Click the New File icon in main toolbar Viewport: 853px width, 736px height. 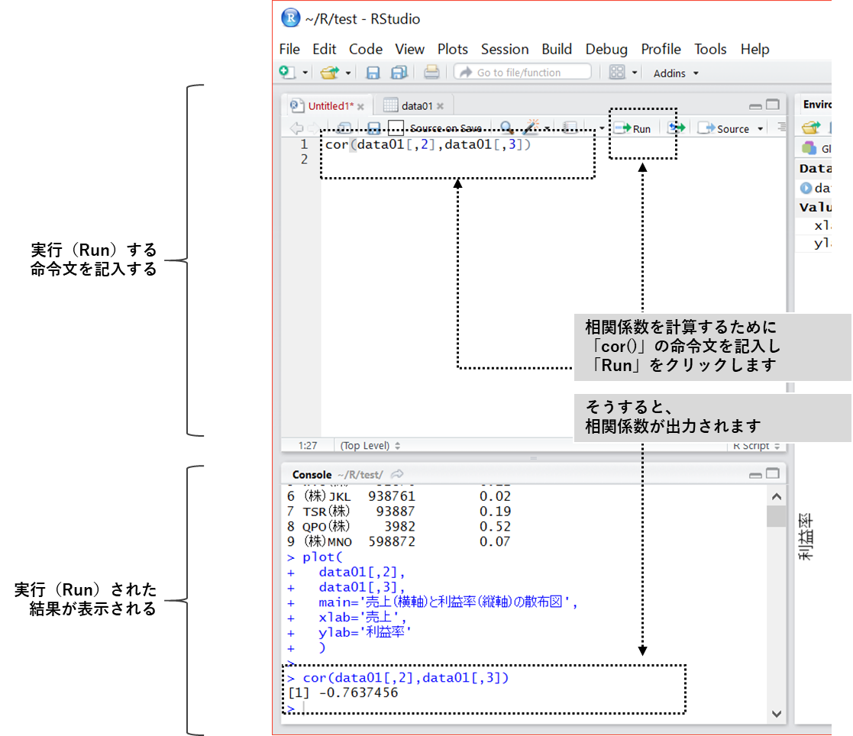[287, 73]
